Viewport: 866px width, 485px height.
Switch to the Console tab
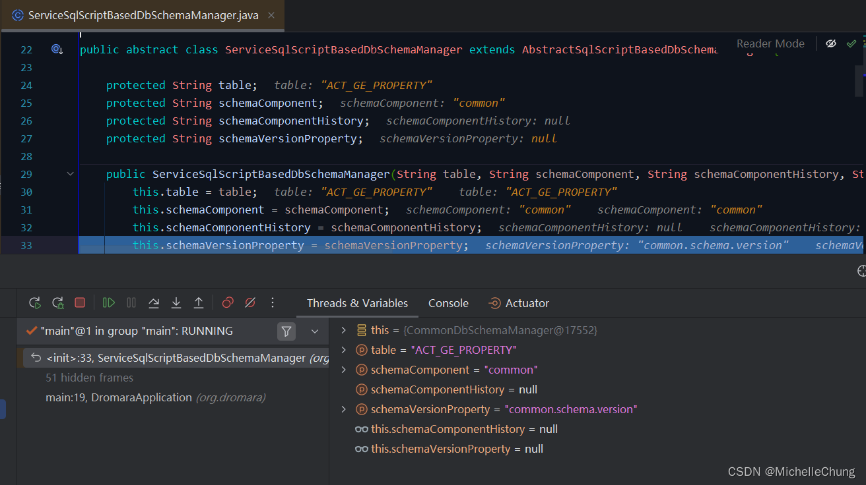(448, 303)
